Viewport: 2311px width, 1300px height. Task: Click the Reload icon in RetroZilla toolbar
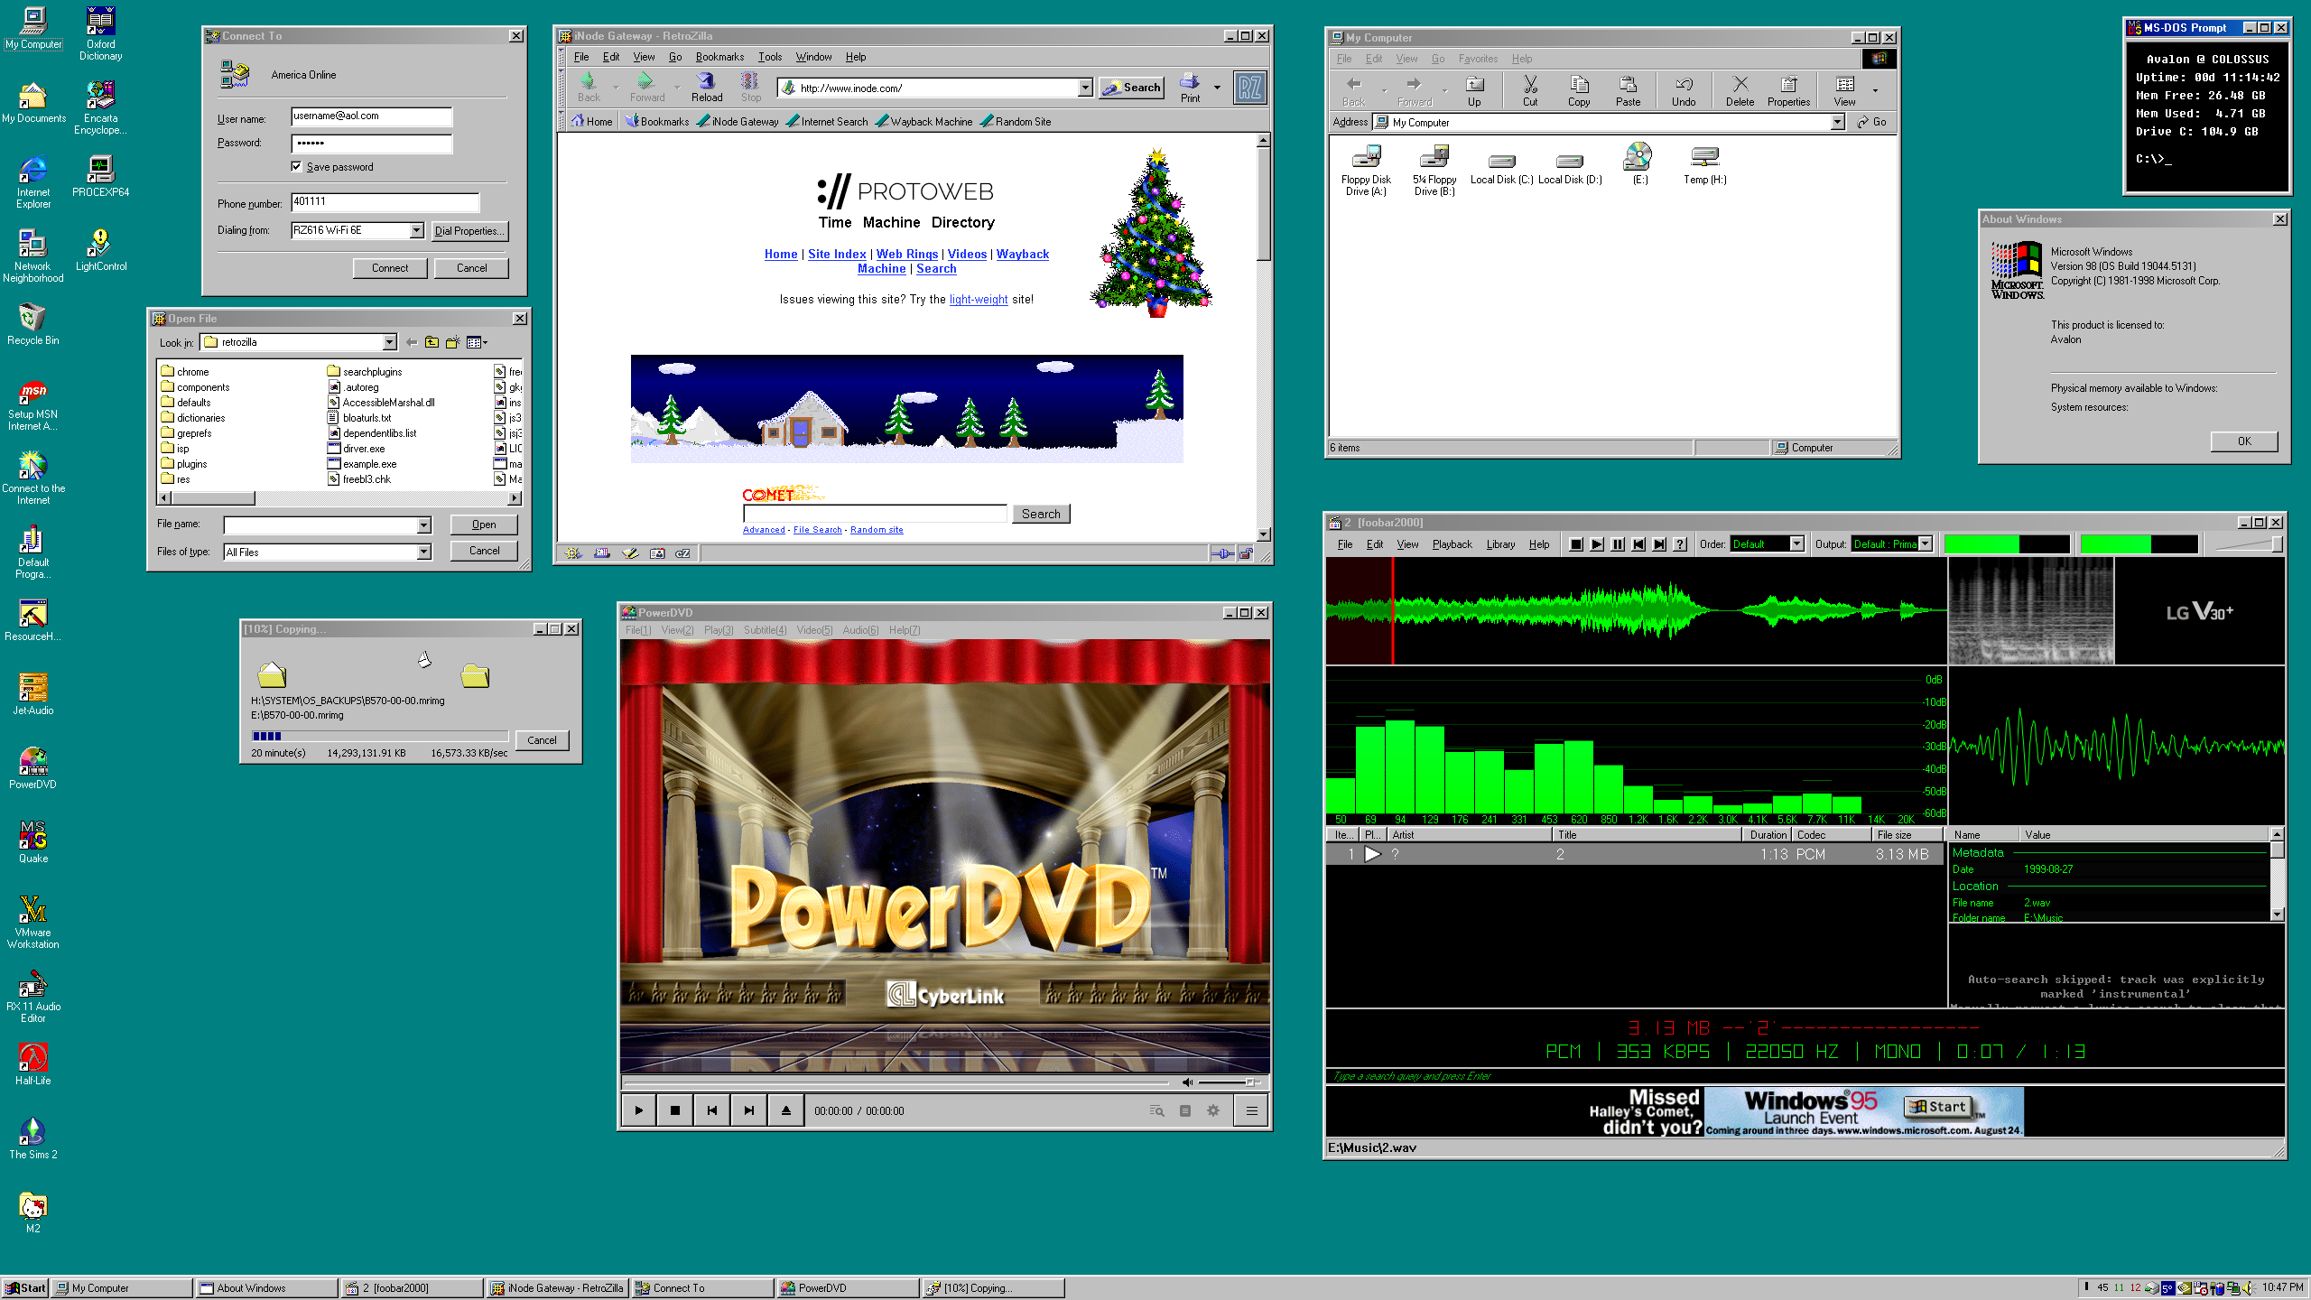click(707, 88)
